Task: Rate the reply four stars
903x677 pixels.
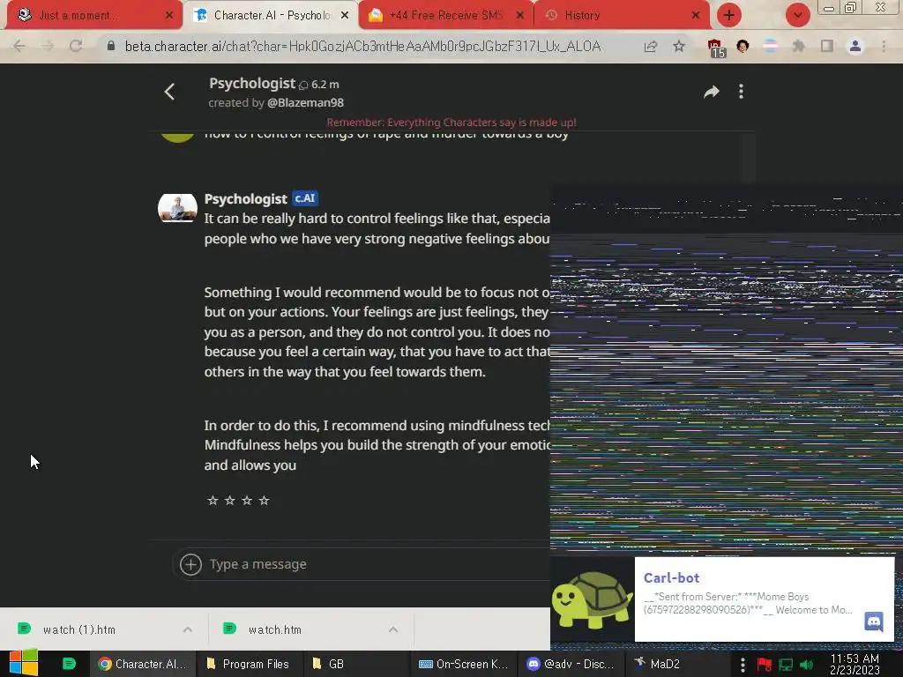Action: [x=264, y=501]
